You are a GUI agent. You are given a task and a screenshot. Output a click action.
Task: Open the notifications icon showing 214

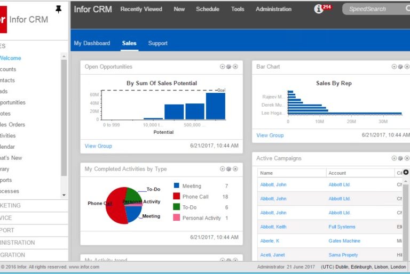pos(322,9)
